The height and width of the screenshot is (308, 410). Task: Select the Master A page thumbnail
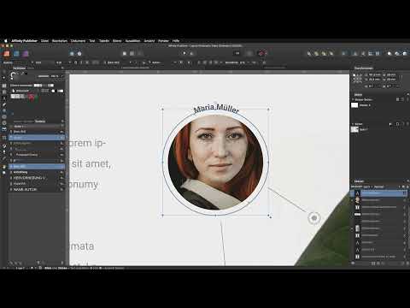tap(354, 105)
